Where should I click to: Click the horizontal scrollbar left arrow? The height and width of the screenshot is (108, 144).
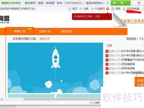tap(2, 99)
